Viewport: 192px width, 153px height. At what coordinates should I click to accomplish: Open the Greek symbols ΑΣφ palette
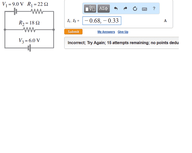tap(104, 8)
